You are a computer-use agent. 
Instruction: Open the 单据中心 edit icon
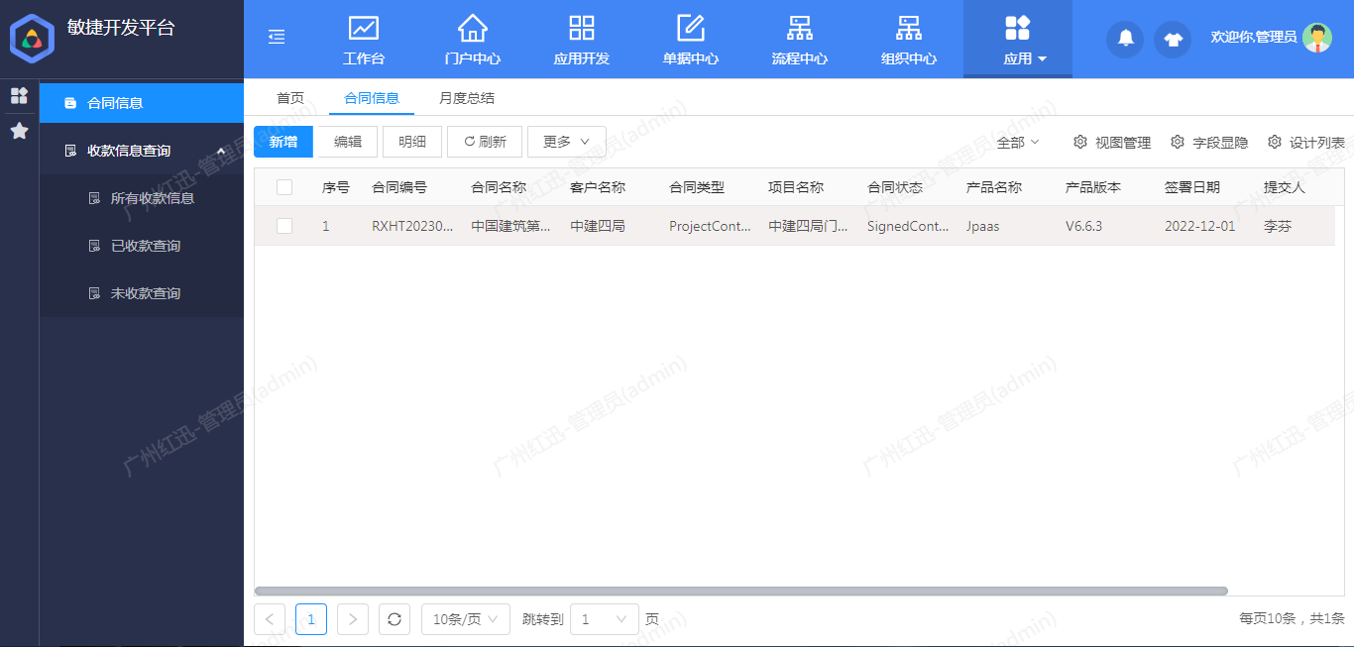(x=691, y=28)
